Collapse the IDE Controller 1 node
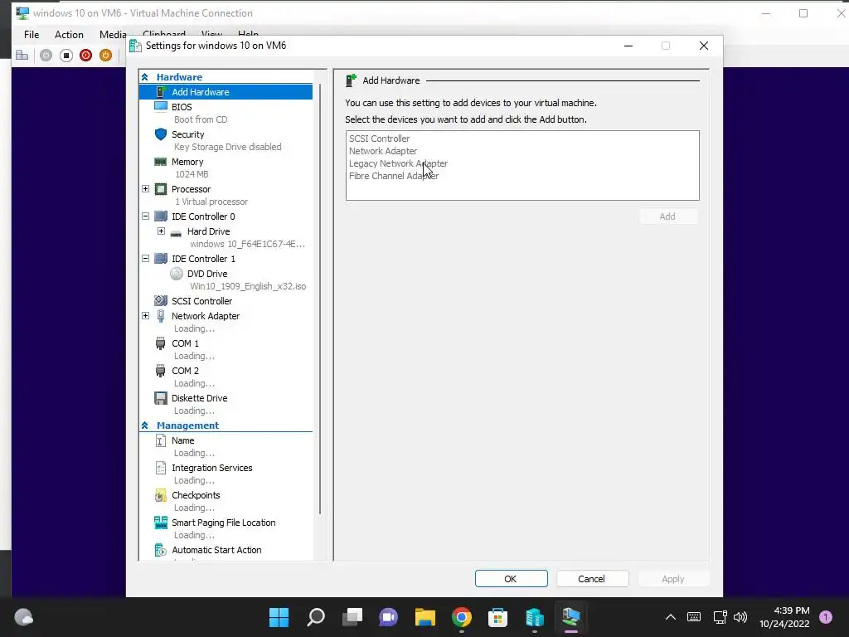 click(146, 259)
